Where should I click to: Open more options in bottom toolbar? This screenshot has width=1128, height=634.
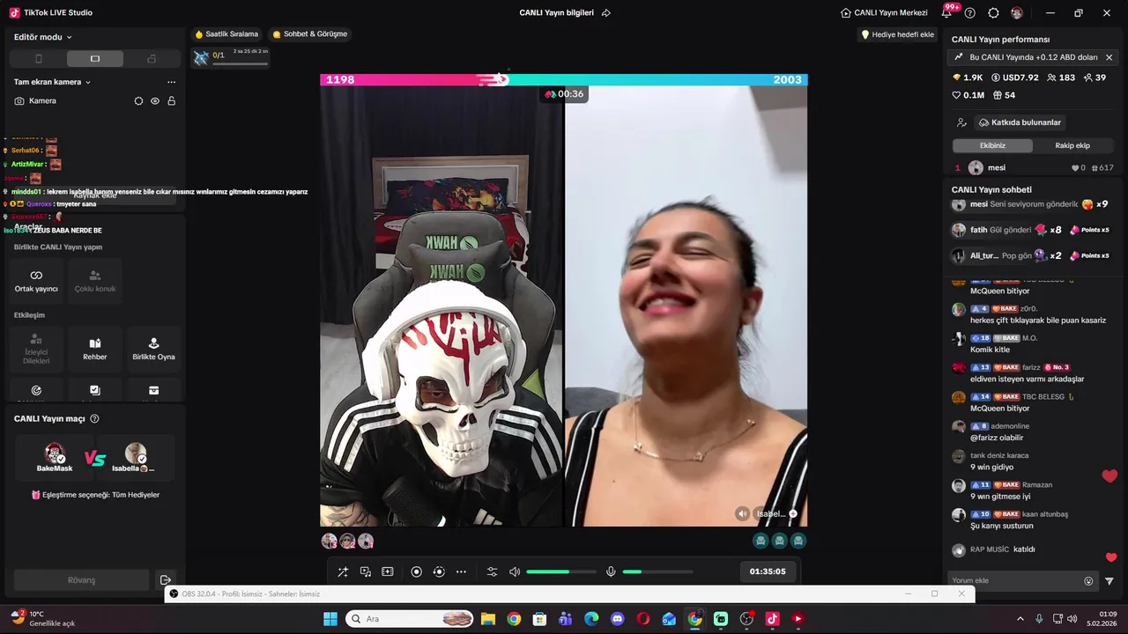click(461, 571)
